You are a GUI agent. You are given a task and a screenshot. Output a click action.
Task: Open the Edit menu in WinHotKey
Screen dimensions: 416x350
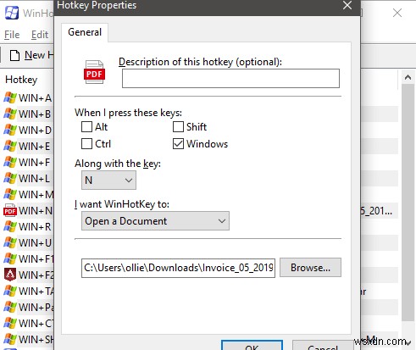[x=40, y=35]
